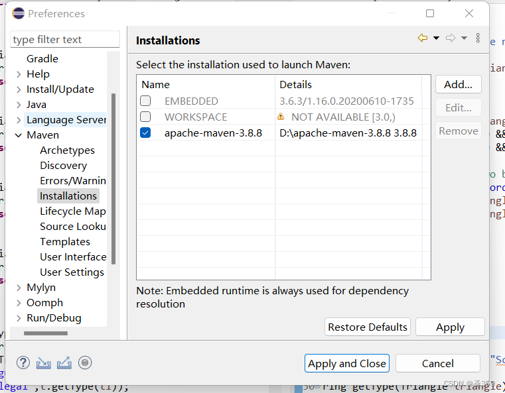
Task: Open the back history dropdown arrow
Action: coord(436,38)
